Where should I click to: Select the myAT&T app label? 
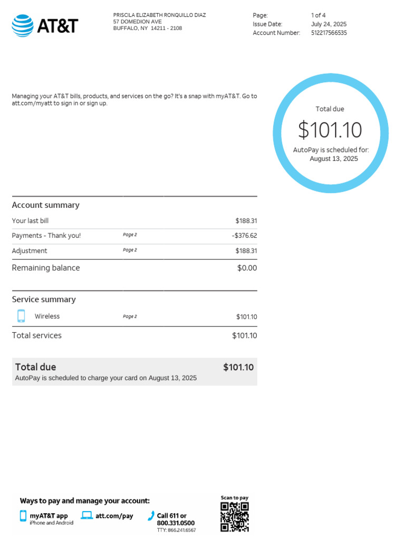49,516
